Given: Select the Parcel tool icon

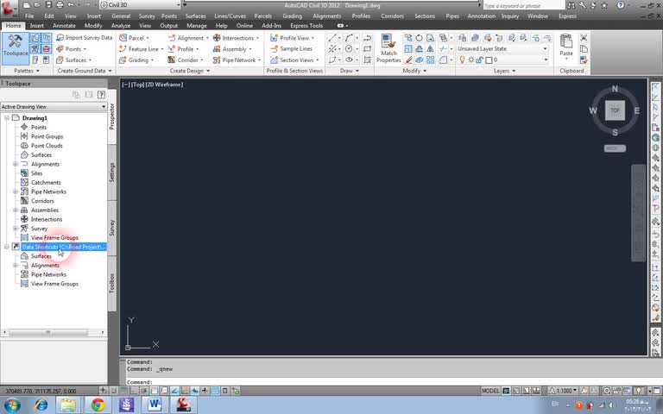Looking at the screenshot, I should pyautogui.click(x=123, y=38).
